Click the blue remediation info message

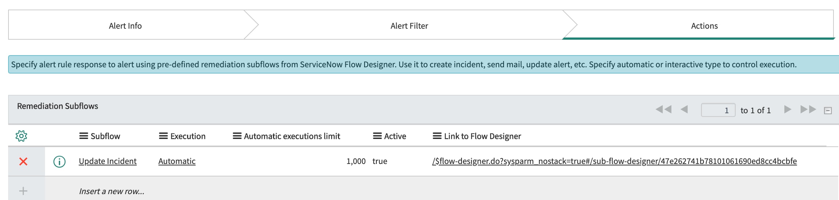(x=424, y=64)
